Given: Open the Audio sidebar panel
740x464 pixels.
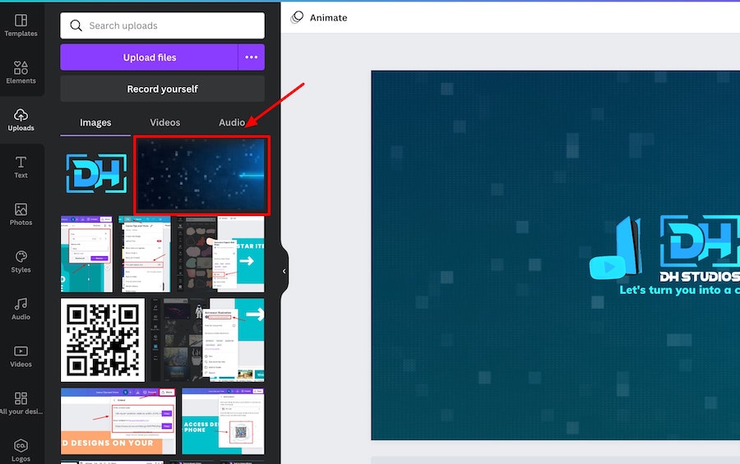Looking at the screenshot, I should pyautogui.click(x=21, y=308).
